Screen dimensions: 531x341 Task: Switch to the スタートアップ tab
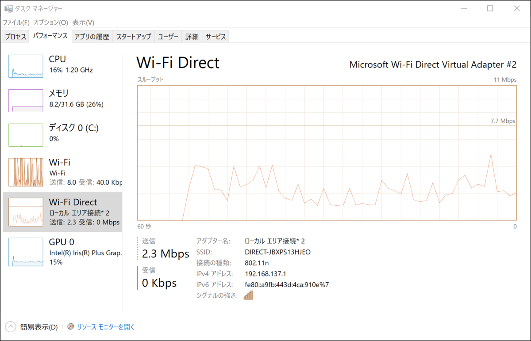[x=134, y=37]
